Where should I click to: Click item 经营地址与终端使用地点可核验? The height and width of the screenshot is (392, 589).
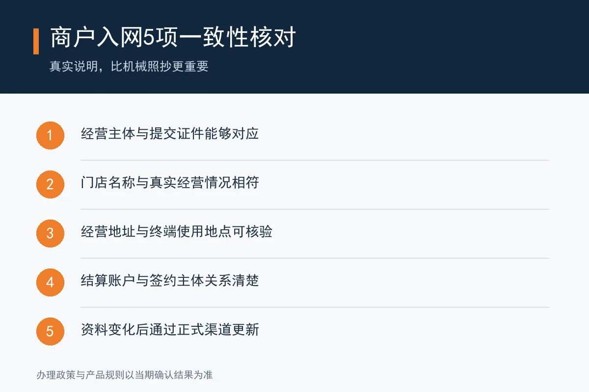(177, 232)
